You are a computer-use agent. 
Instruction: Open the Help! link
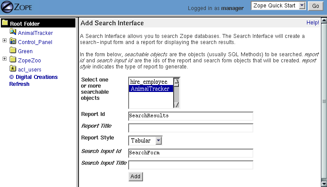pos(313,22)
